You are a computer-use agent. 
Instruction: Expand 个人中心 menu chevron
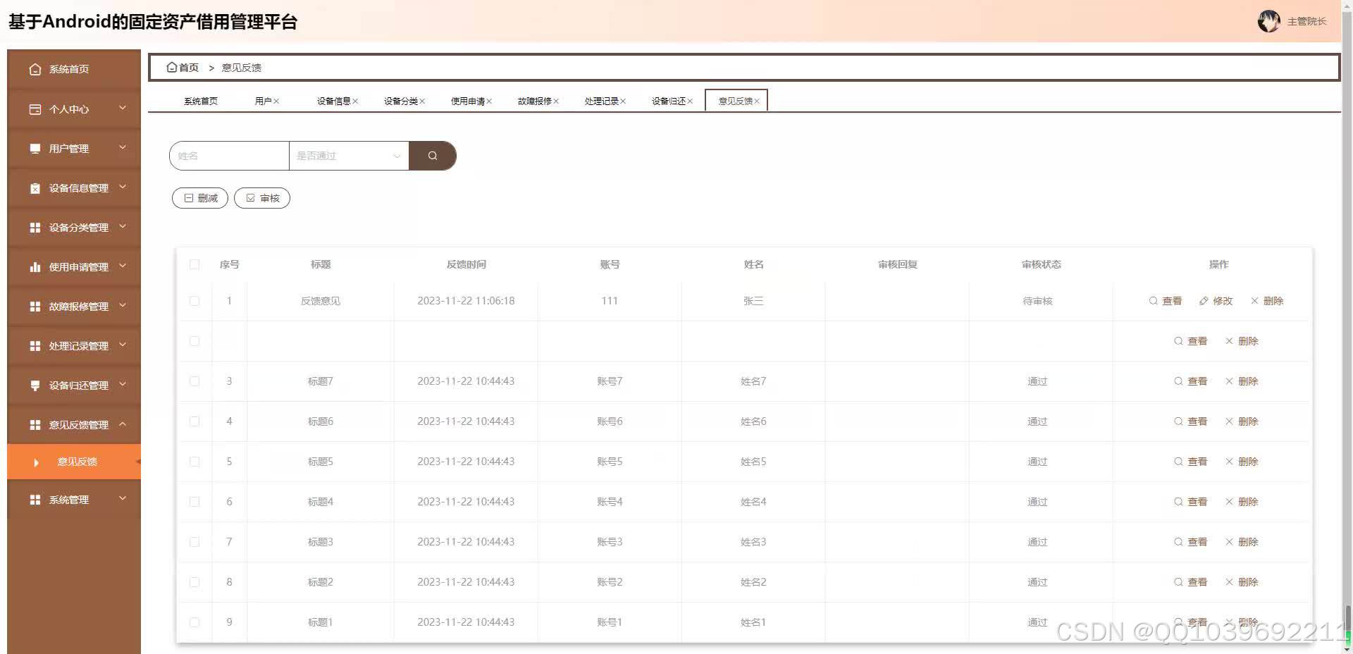click(x=123, y=108)
